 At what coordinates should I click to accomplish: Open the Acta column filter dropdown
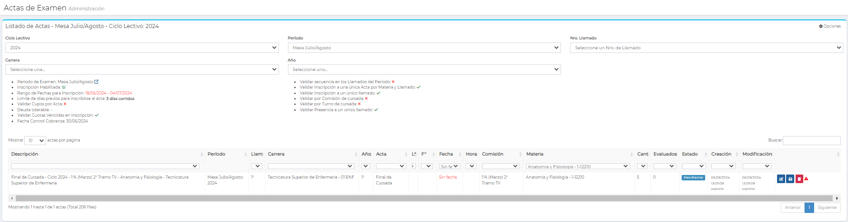(x=391, y=166)
